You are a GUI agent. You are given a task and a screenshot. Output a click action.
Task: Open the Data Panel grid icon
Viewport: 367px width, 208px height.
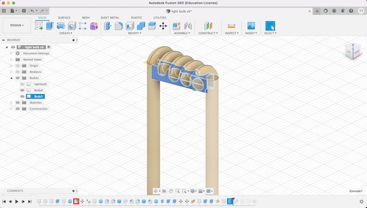(x=4, y=11)
